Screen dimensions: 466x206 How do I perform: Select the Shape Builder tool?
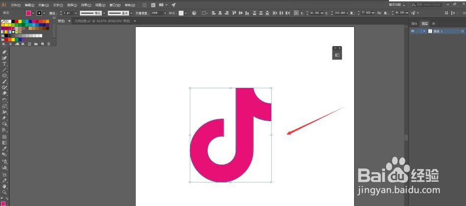[4, 124]
